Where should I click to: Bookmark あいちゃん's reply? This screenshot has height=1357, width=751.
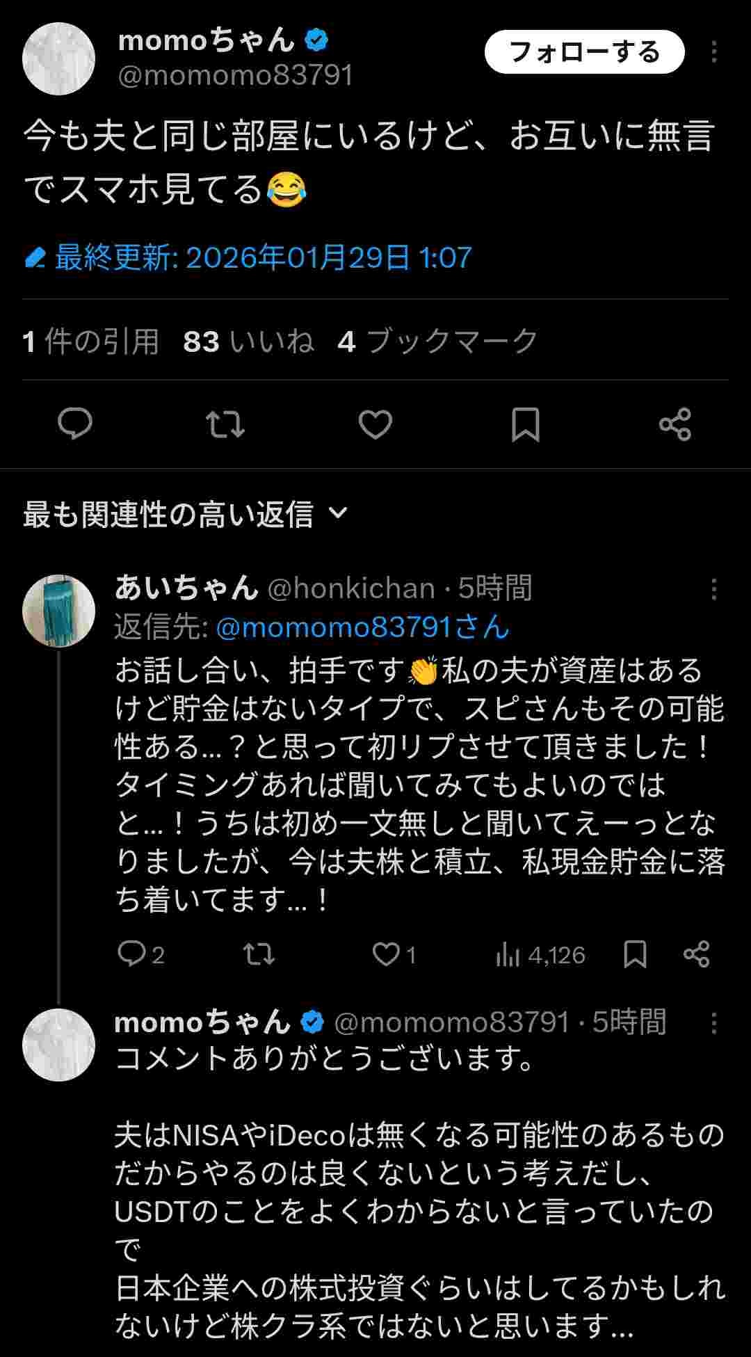pyautogui.click(x=635, y=954)
